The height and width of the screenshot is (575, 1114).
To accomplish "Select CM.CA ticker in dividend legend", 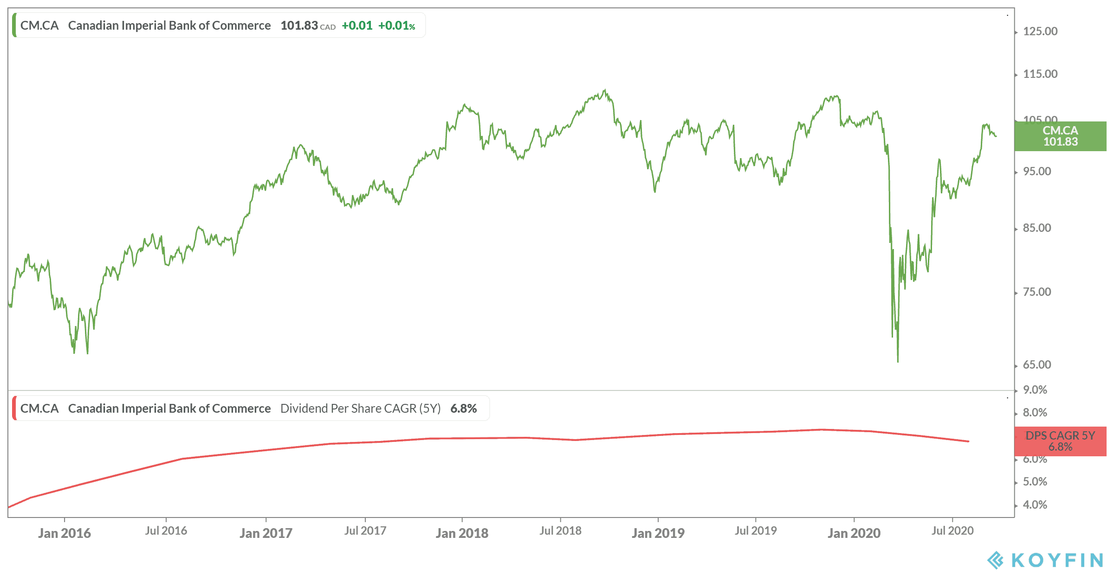I will [x=39, y=409].
